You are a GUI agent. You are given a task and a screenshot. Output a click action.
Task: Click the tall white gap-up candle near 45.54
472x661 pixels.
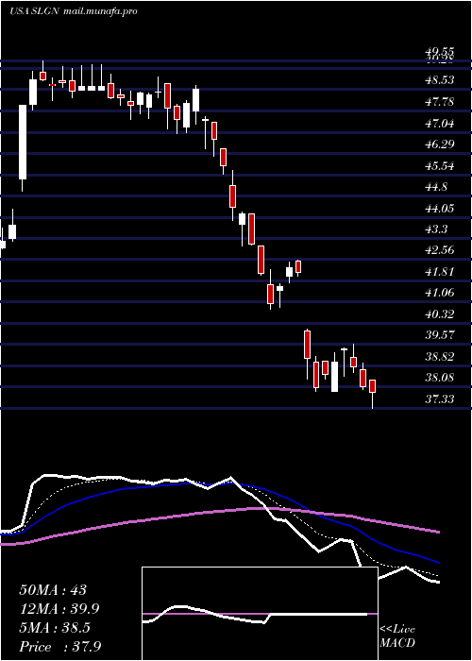click(23, 143)
